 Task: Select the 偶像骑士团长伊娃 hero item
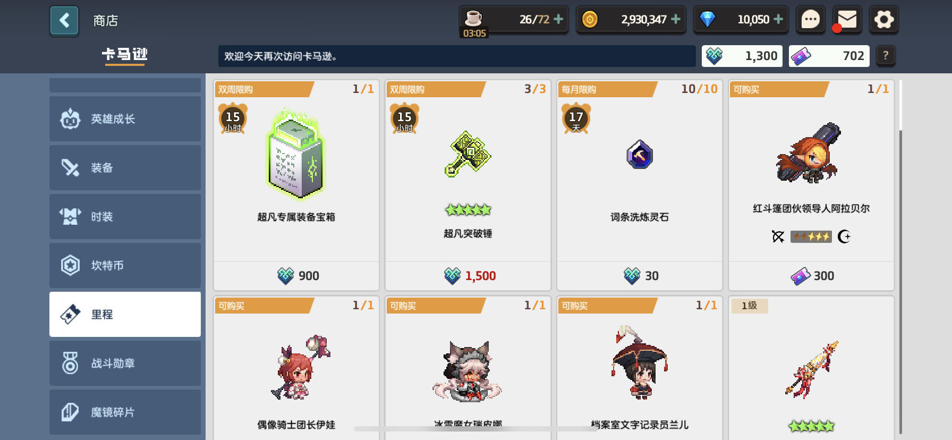click(x=296, y=368)
